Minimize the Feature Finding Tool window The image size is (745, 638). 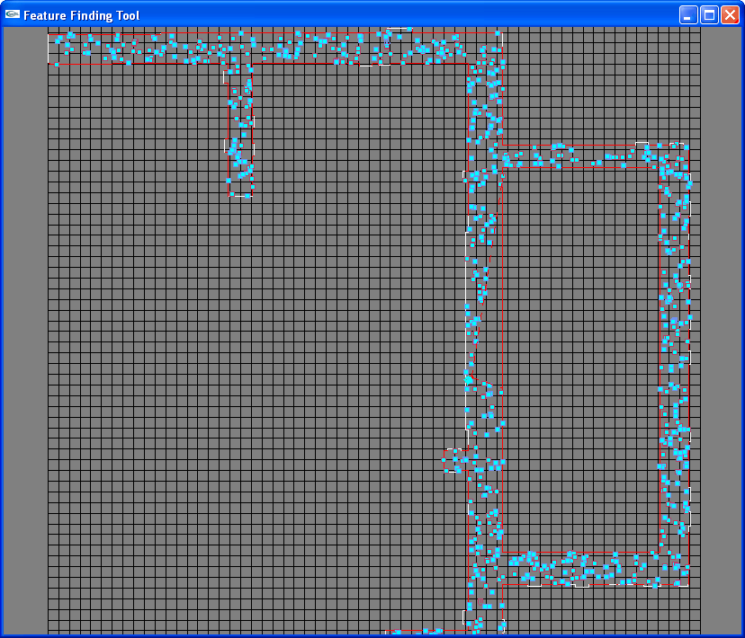point(688,15)
